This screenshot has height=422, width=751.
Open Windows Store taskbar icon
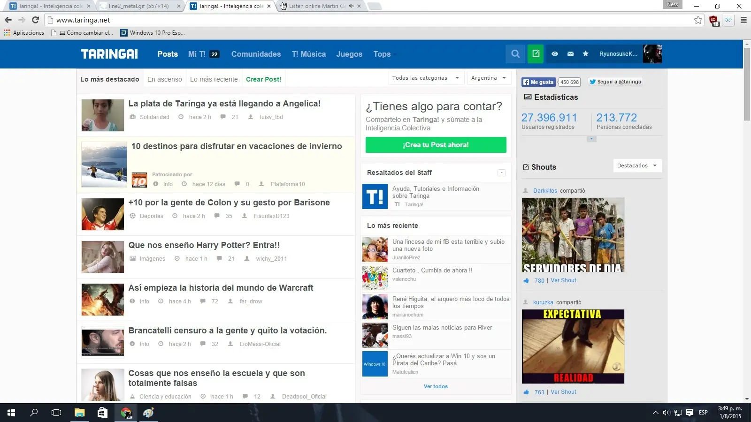(x=102, y=413)
